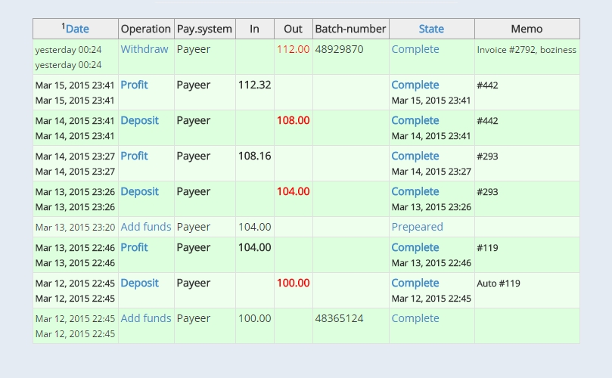Click Complete state in the Withdraw row
This screenshot has width=612, height=378.
pos(415,49)
